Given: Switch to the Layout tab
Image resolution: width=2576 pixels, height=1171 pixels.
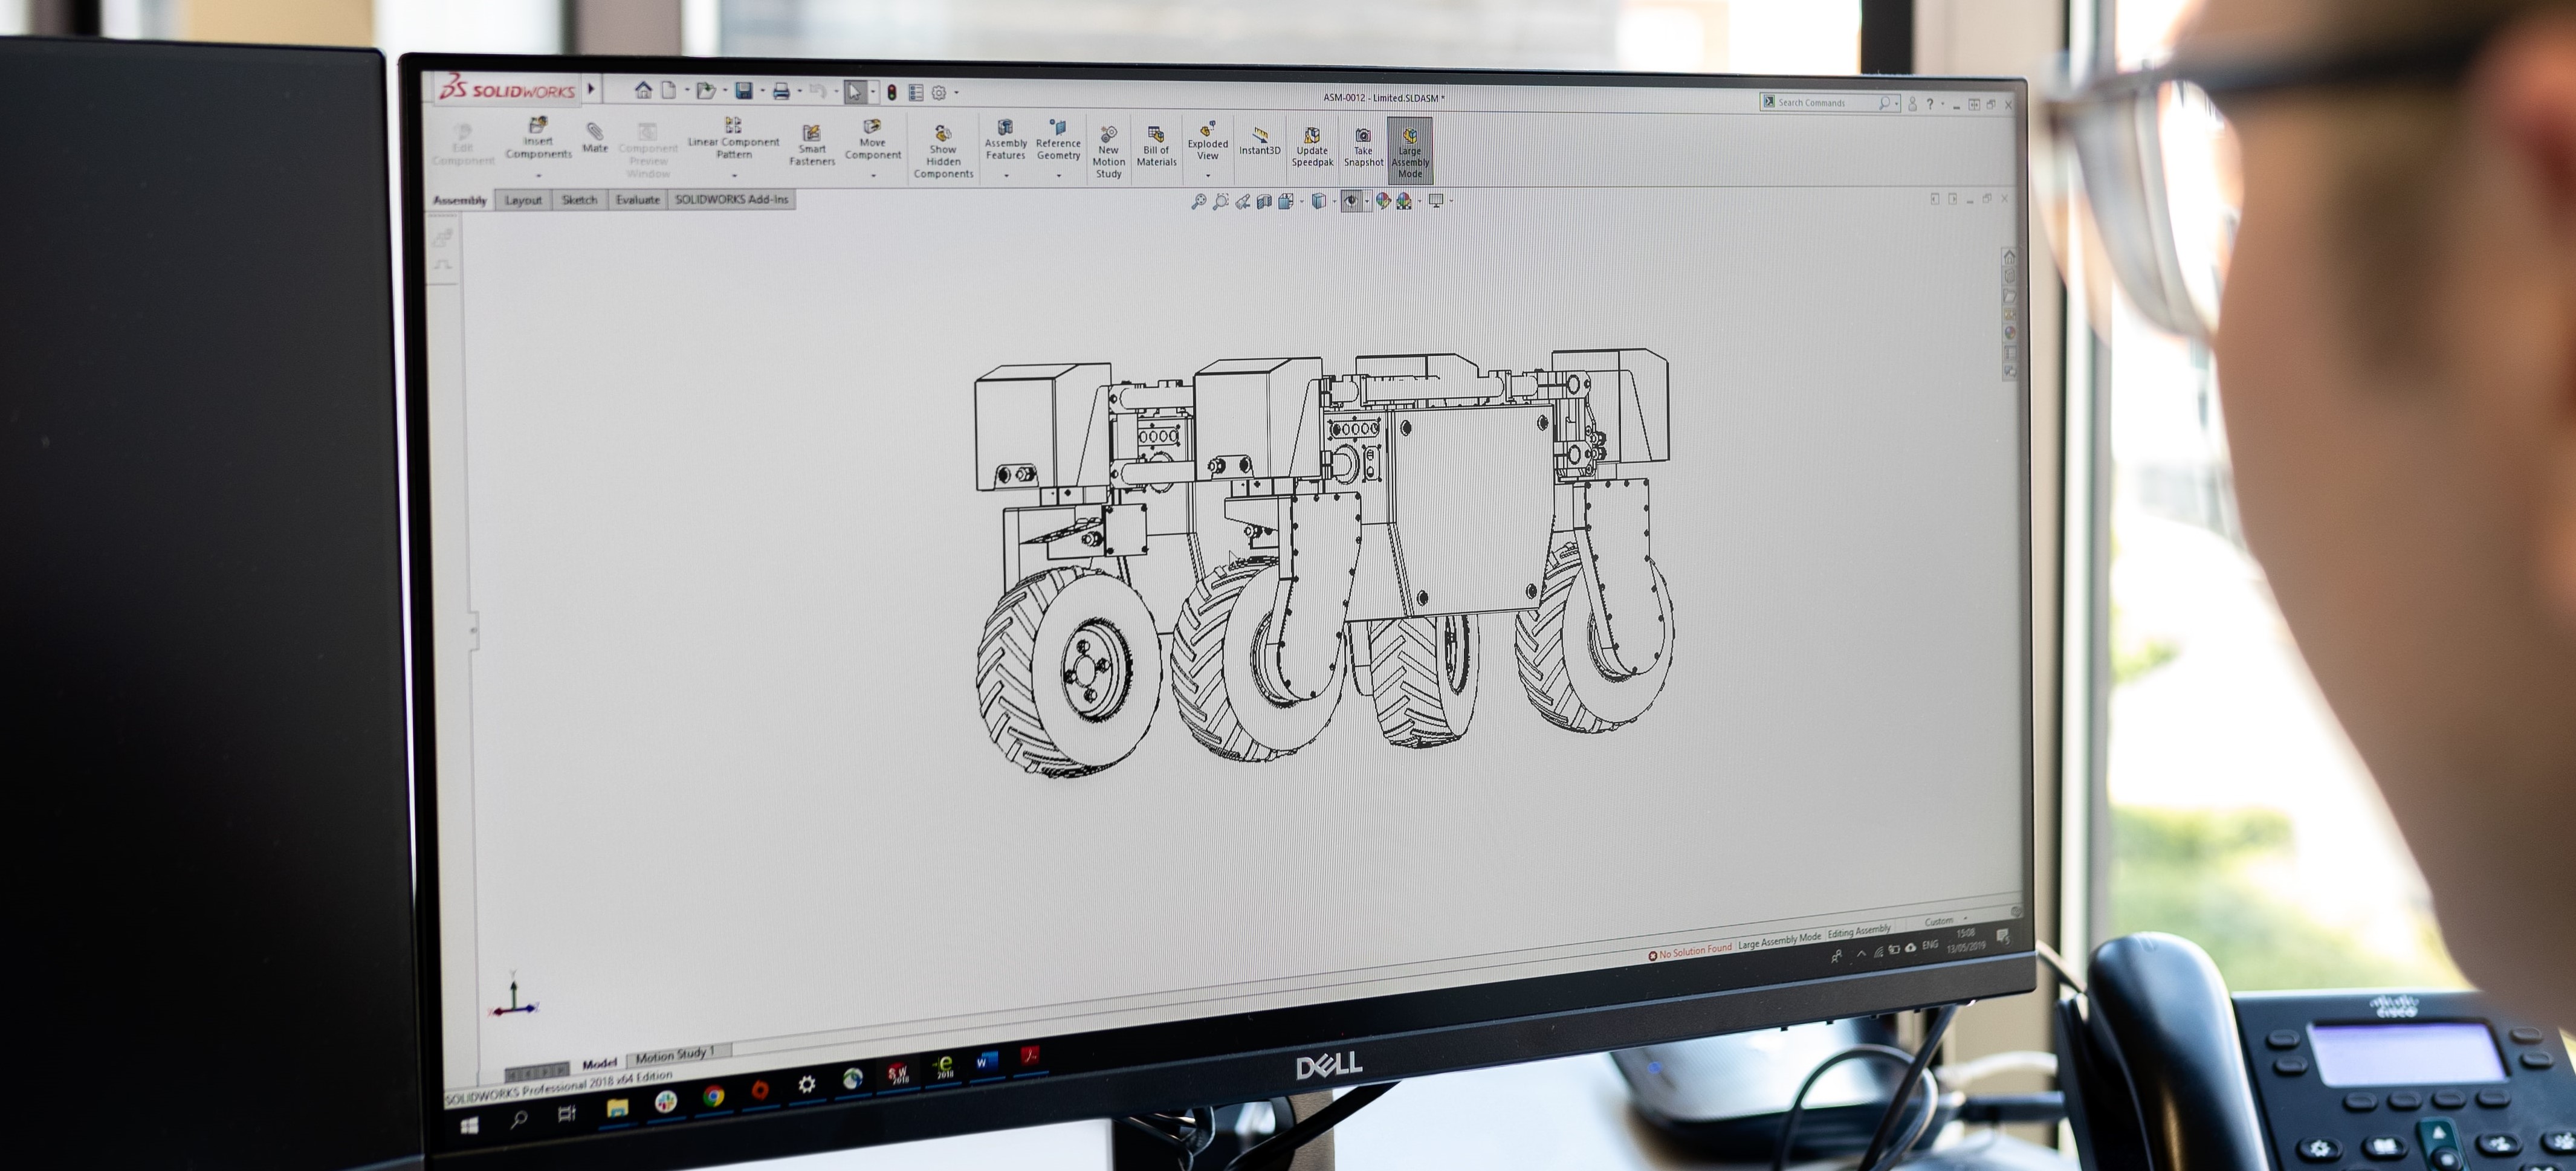Looking at the screenshot, I should [523, 200].
